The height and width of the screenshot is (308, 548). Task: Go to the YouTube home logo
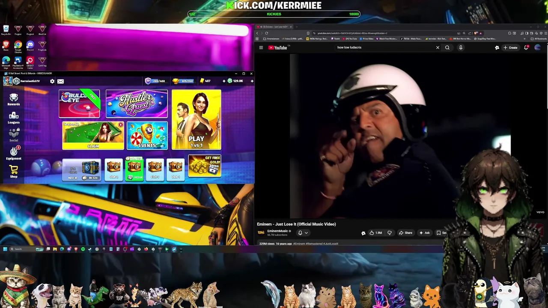(277, 47)
